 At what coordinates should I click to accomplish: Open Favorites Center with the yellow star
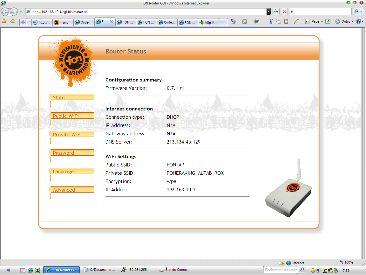point(4,22)
